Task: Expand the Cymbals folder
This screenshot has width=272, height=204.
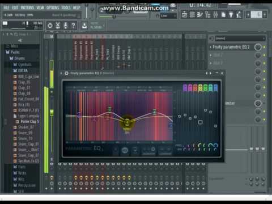Action: point(22,65)
